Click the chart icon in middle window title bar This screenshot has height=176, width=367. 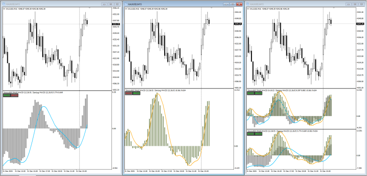click(x=126, y=4)
